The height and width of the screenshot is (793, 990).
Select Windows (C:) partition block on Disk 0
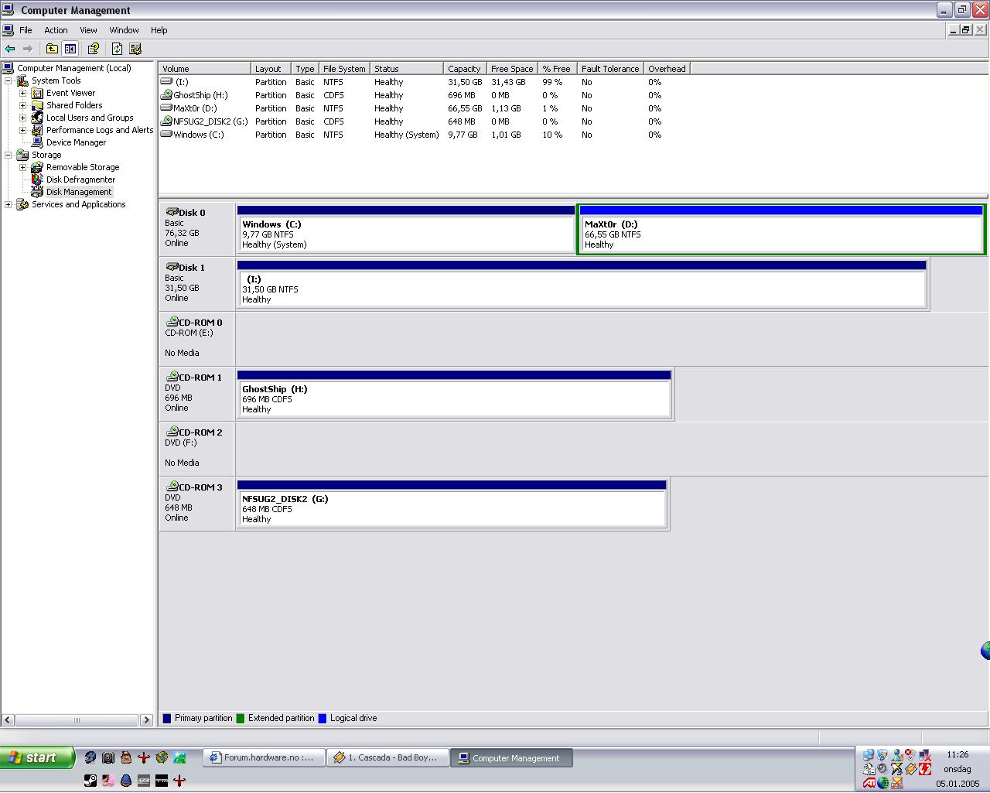(406, 229)
